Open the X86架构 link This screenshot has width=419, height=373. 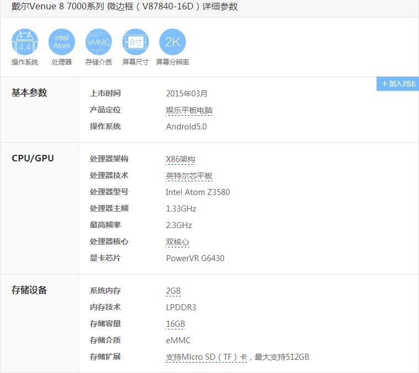180,159
